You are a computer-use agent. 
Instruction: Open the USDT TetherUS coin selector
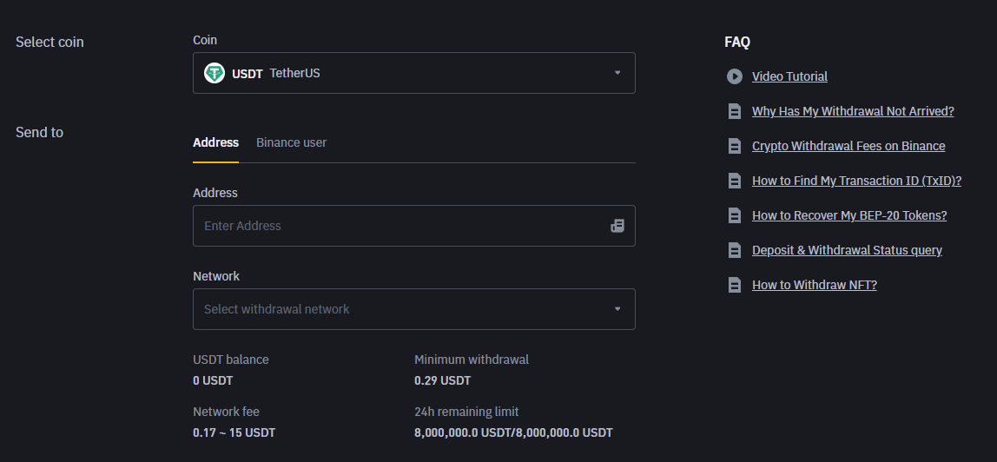(414, 73)
